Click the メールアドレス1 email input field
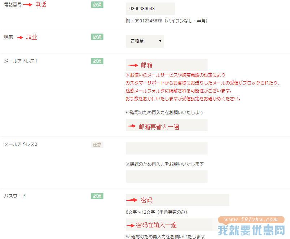This screenshot has width=290, height=239. click(x=167, y=65)
